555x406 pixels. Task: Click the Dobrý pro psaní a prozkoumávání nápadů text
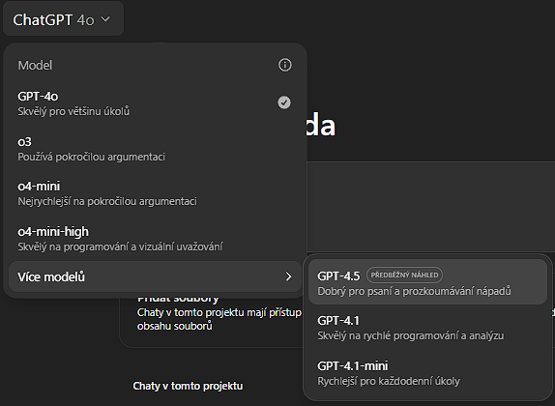click(414, 291)
